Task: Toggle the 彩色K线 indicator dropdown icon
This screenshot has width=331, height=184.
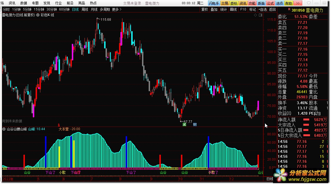Action: (38, 15)
